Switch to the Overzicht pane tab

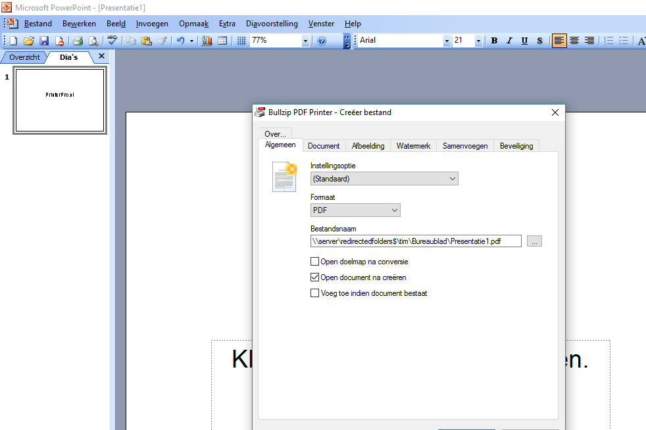tap(25, 57)
